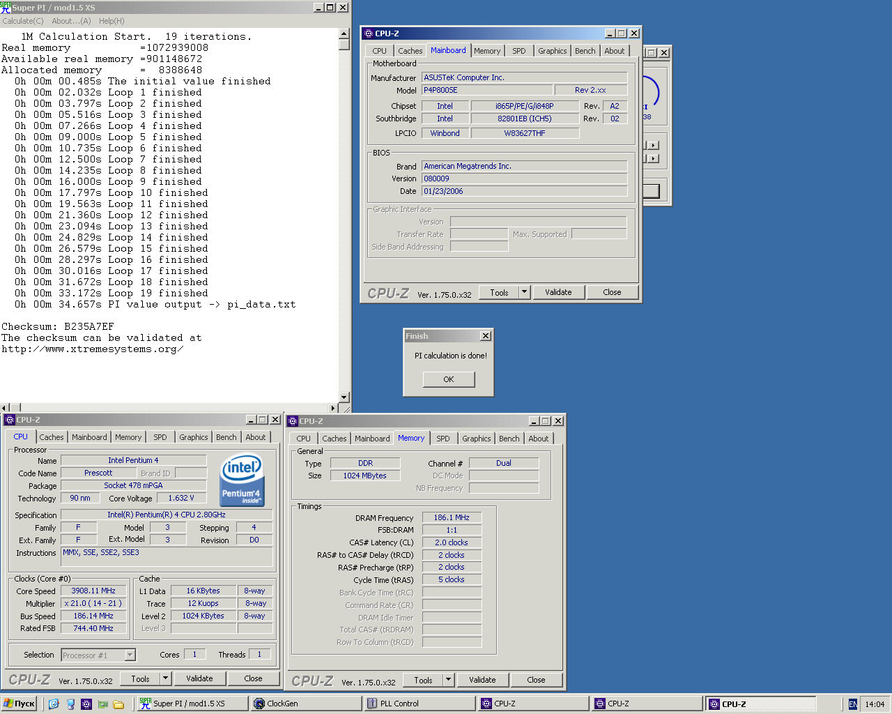Click Rated FSB value 744.40 MHz
892x714 pixels.
93,628
